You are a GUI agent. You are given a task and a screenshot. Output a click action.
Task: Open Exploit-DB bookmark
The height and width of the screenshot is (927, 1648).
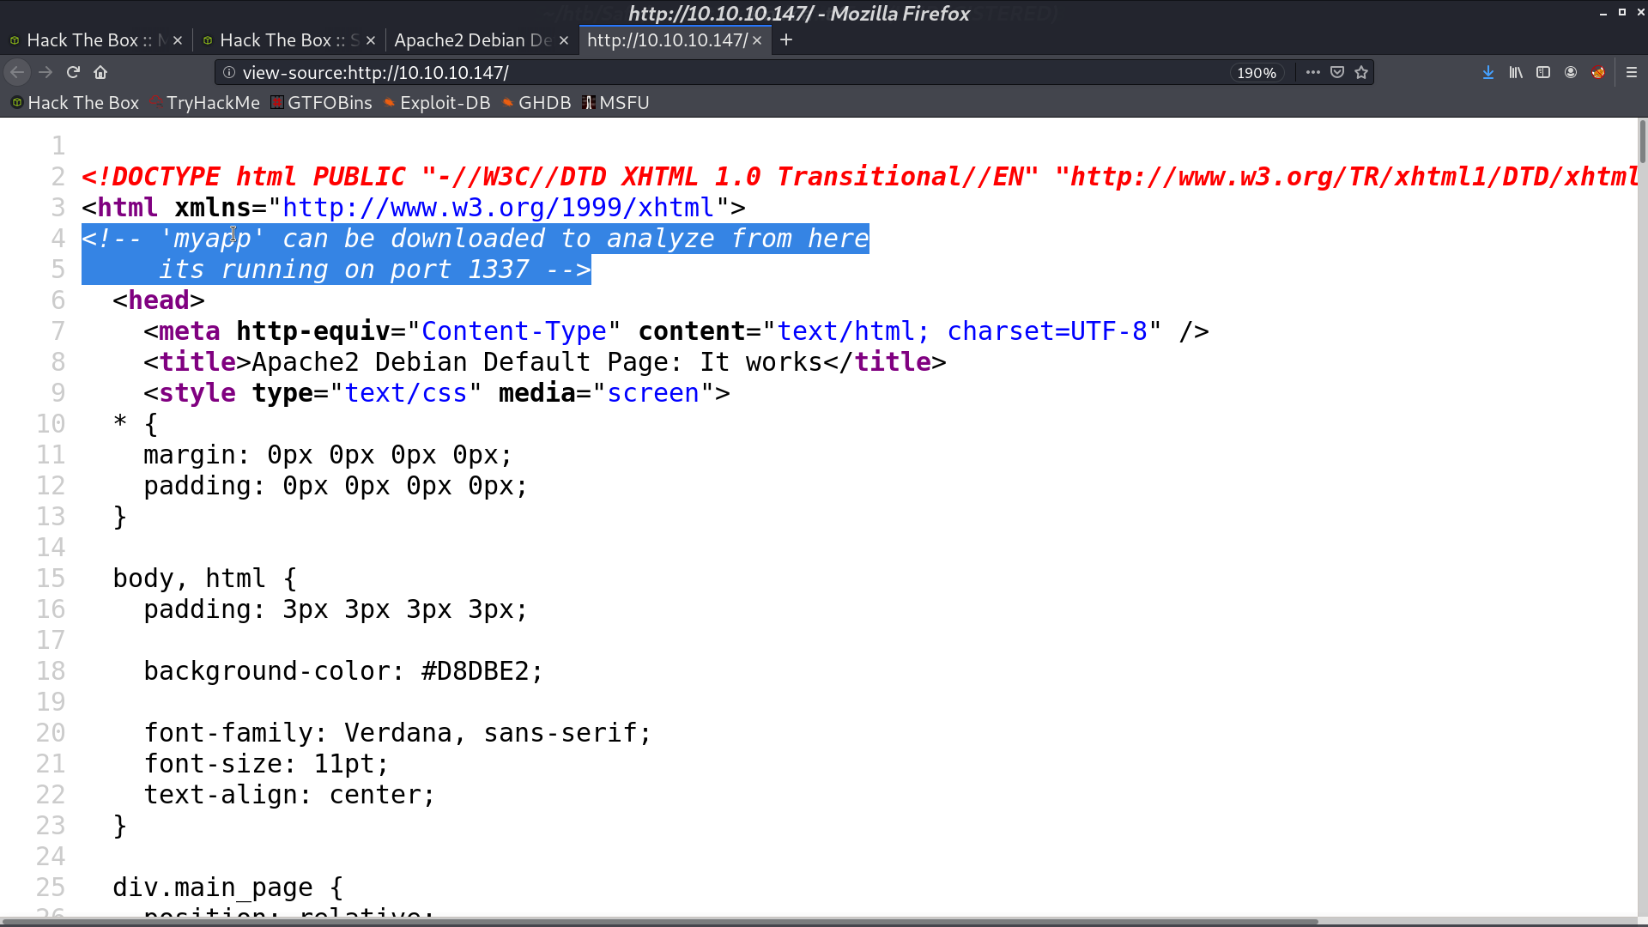(x=436, y=103)
